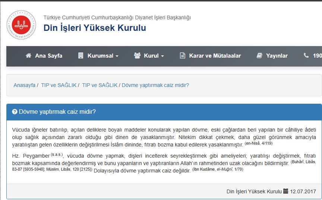Screen dimensions: 322x200
Task: Click the people icon beside Kurul
Action: click(137, 55)
